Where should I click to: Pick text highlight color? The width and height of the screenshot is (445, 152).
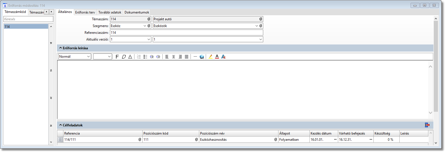coord(211,57)
